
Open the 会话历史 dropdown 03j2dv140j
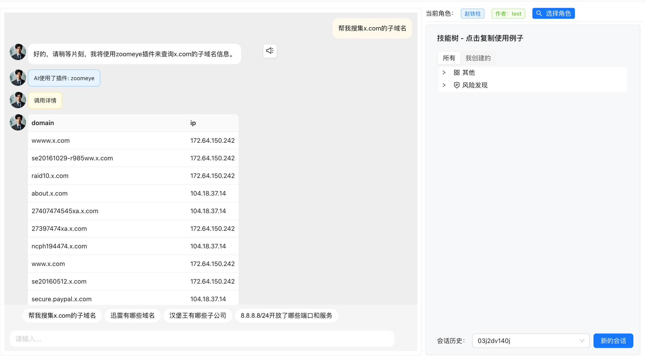530,341
